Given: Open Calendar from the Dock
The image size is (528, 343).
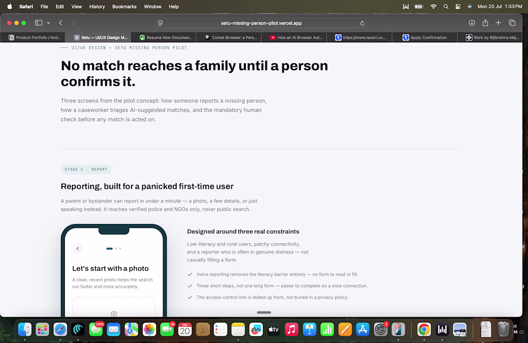Looking at the screenshot, I should click(185, 330).
